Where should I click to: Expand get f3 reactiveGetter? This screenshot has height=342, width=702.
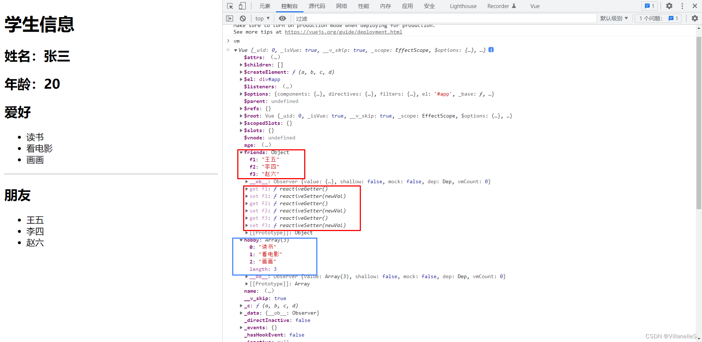point(247,218)
